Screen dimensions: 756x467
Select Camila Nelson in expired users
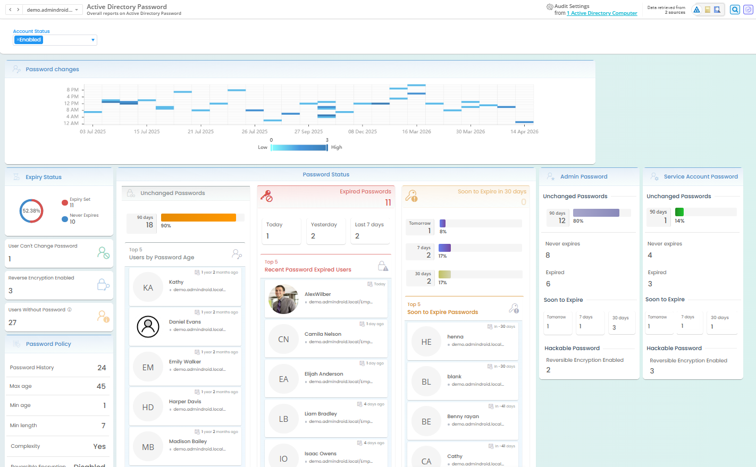[326, 338]
